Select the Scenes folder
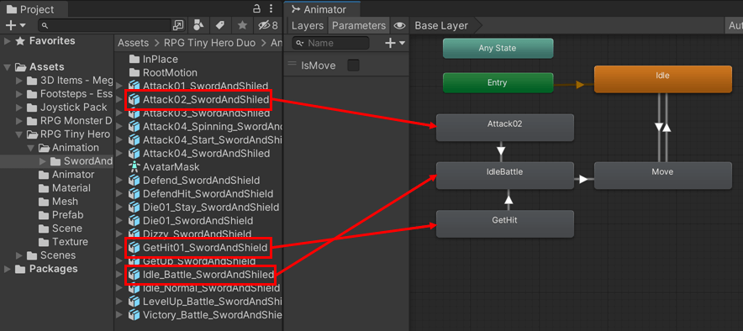 [51, 255]
